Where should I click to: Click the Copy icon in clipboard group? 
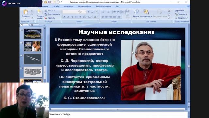[x=32, y=14]
